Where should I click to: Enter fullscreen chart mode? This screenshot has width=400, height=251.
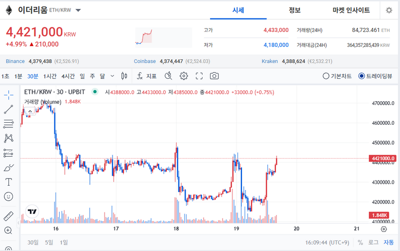click(x=199, y=76)
